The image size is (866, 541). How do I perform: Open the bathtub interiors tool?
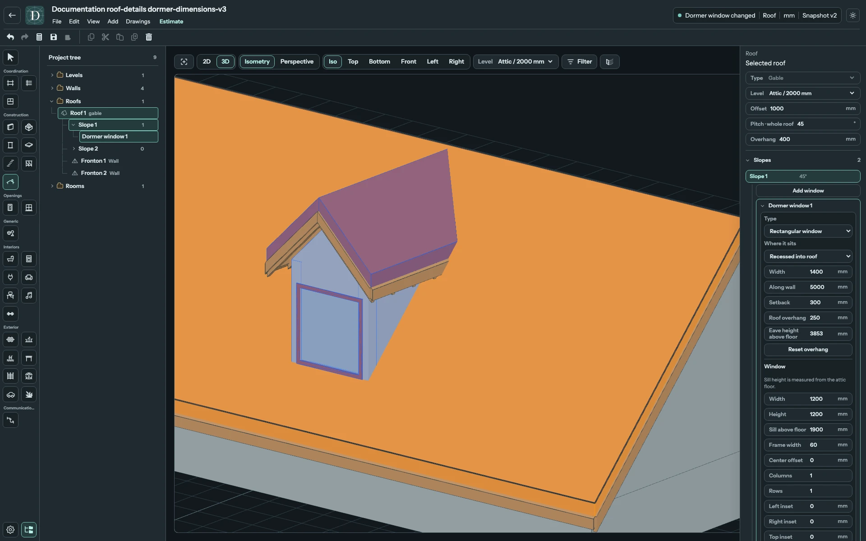pyautogui.click(x=10, y=259)
